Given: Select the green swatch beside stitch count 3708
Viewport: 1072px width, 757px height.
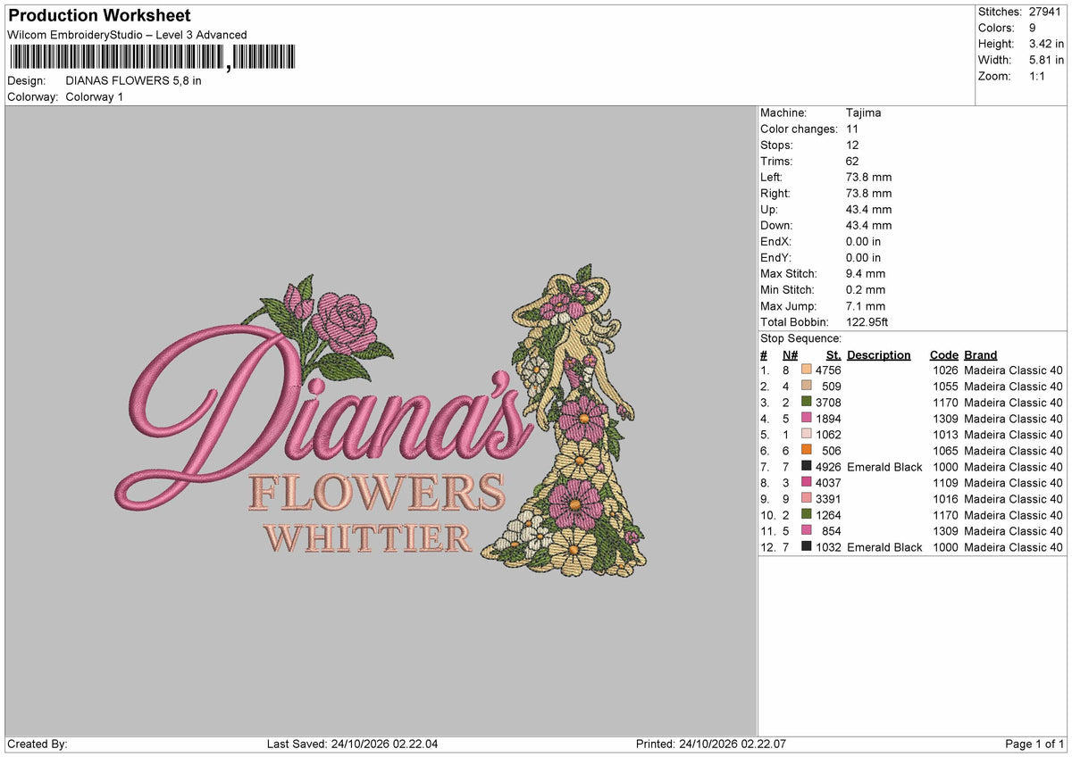Looking at the screenshot, I should point(807,403).
